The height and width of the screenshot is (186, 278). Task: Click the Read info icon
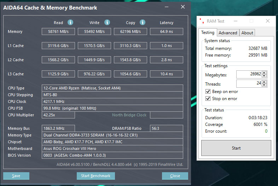[70, 22]
